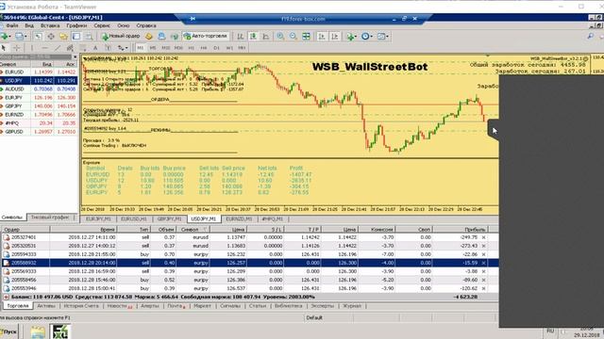Image resolution: width=604 pixels, height=339 pixels.
Task: Open the Strategy Tester icon
Action: point(89,36)
